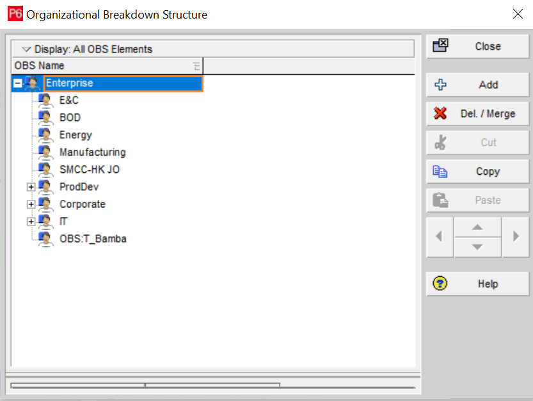Select the E&C element
This screenshot has width=533, height=401.
[x=69, y=101]
